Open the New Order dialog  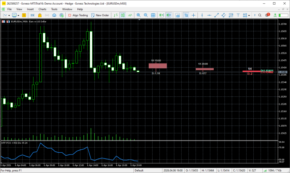point(100,15)
